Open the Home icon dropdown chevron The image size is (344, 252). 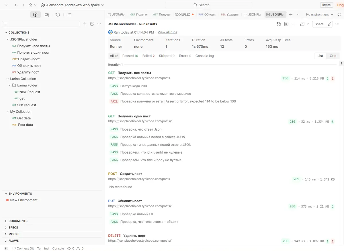point(35,5)
